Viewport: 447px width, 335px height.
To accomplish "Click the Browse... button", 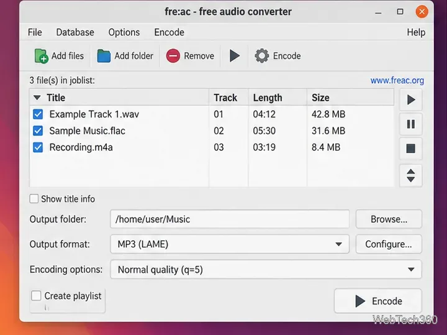I will coord(389,219).
